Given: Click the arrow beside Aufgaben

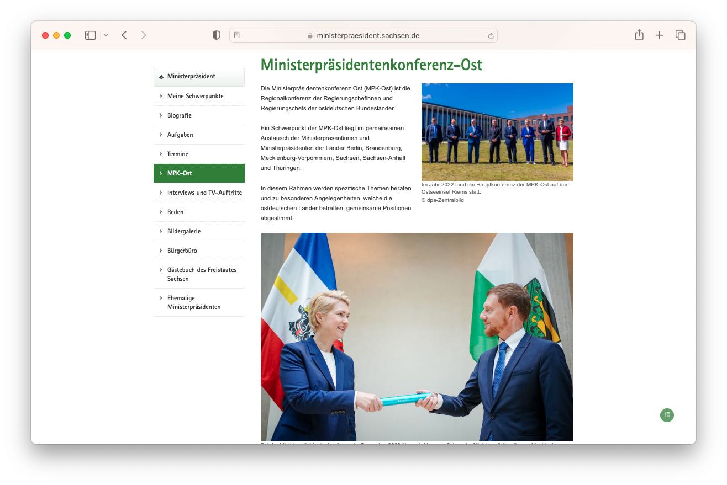Looking at the screenshot, I should pyautogui.click(x=161, y=135).
